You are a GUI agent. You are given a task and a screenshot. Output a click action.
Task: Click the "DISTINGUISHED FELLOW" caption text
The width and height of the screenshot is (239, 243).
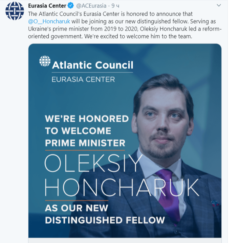coord(105,220)
